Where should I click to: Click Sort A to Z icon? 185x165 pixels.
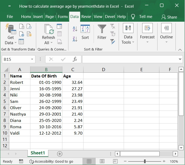(x=75, y=29)
